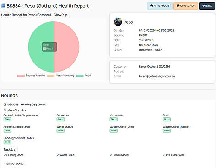Click the Good tooltip on the pie chart
216x168 pixels.
pyautogui.click(x=49, y=47)
